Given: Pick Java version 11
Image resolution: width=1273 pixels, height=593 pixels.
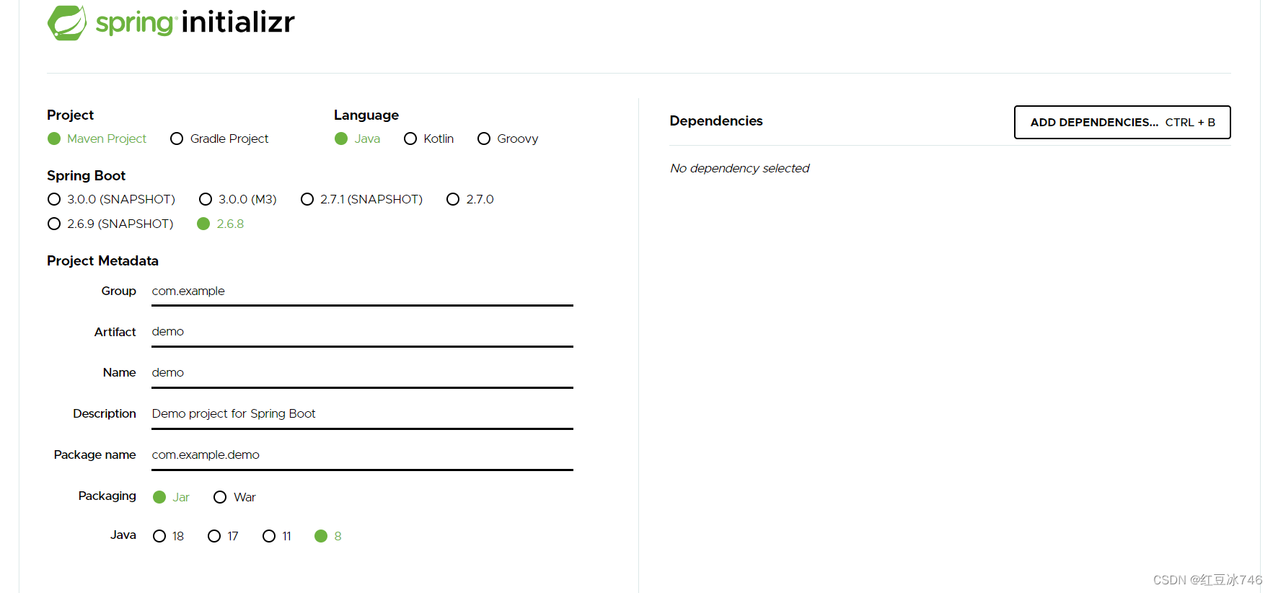Looking at the screenshot, I should [277, 536].
